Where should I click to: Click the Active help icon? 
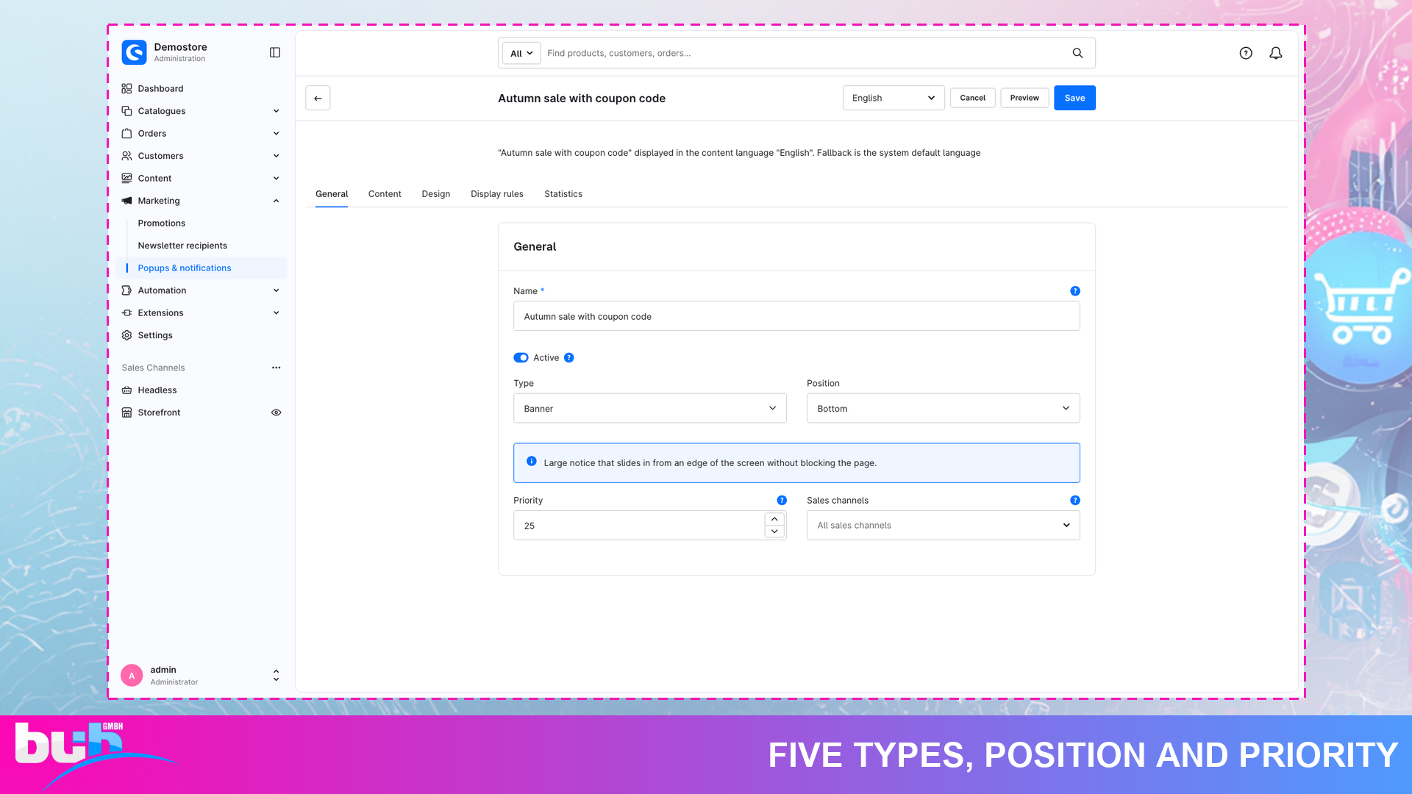click(569, 358)
